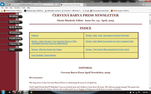Viewport: 151px width, 94px height.
Task: Open Poet Spotlight: Diana Manole link
Action: [x=44, y=55]
